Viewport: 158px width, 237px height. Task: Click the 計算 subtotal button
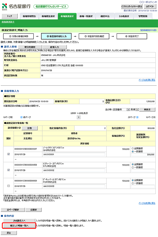tap(29, 128)
